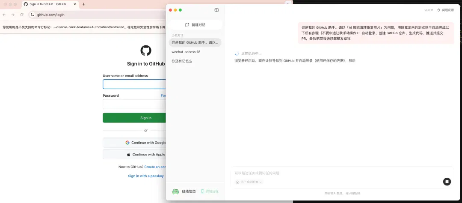Image resolution: width=462 pixels, height=203 pixels.
Task: Open a new Chrome tab with plus icon
Action: pos(84,4)
